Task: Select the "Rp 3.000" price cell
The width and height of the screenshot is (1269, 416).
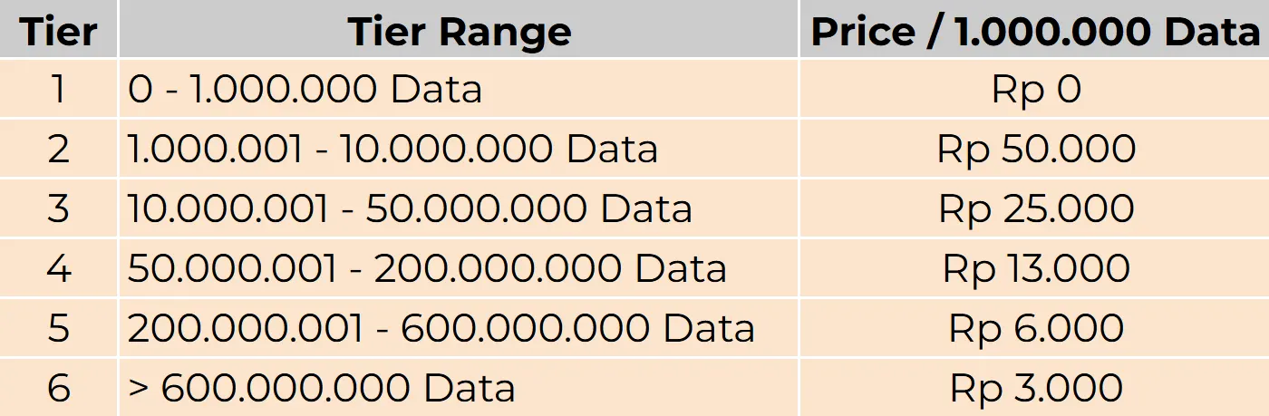Action: 1036,388
